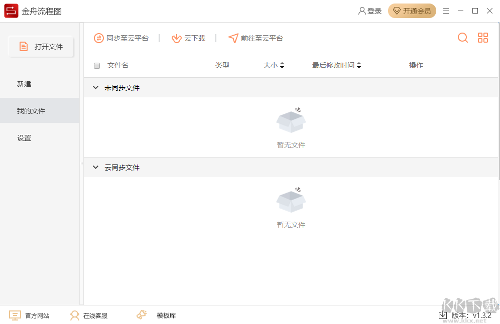The width and height of the screenshot is (500, 324).
Task: Collapse the 未同步文件 section
Action: [x=95, y=87]
